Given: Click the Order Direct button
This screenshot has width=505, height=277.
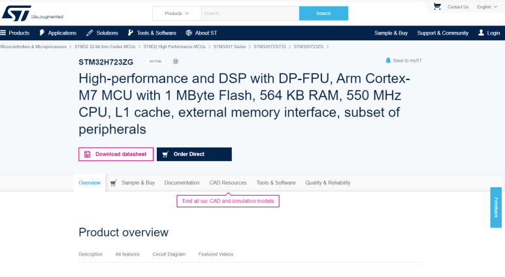Looking at the screenshot, I should (x=194, y=154).
